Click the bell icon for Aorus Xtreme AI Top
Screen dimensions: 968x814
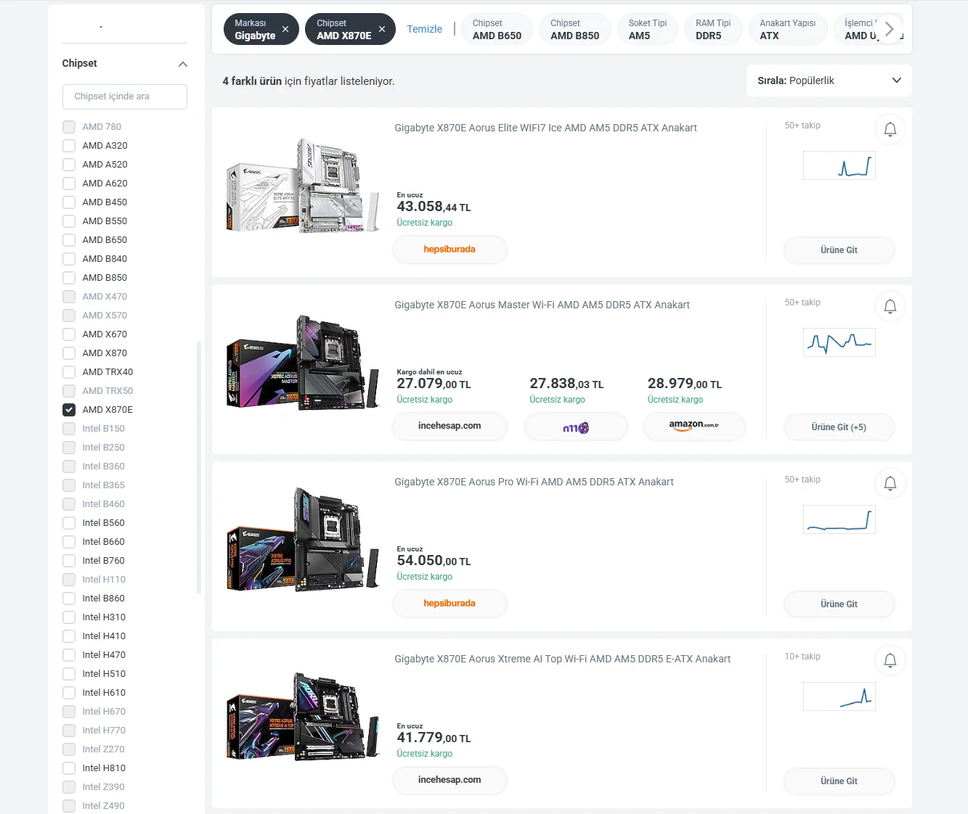point(890,660)
